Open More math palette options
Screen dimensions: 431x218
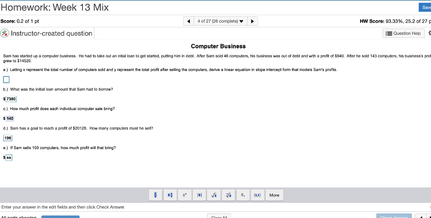click(x=274, y=195)
